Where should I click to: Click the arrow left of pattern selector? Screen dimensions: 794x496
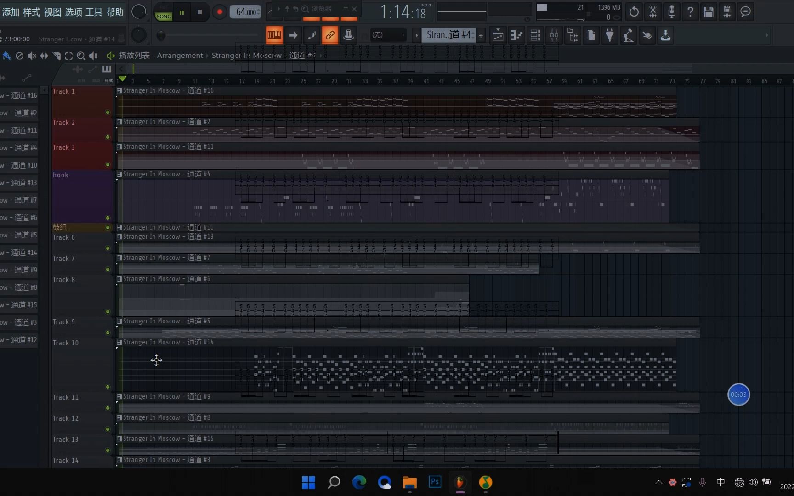[416, 35]
